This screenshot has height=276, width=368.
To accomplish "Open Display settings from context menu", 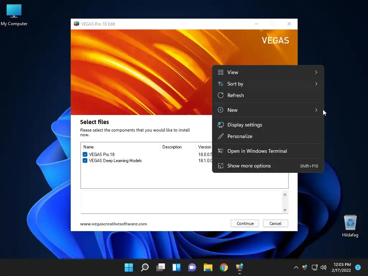I will click(268, 125).
